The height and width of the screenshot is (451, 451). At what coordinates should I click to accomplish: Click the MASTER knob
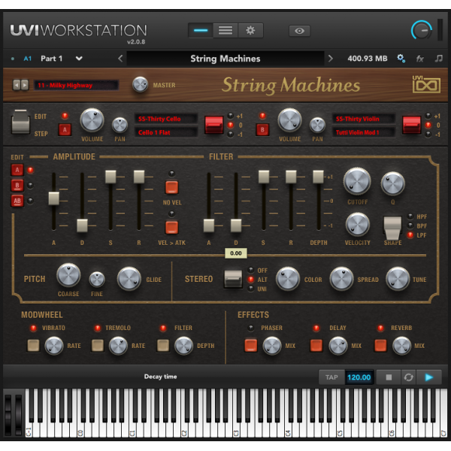pyautogui.click(x=140, y=84)
